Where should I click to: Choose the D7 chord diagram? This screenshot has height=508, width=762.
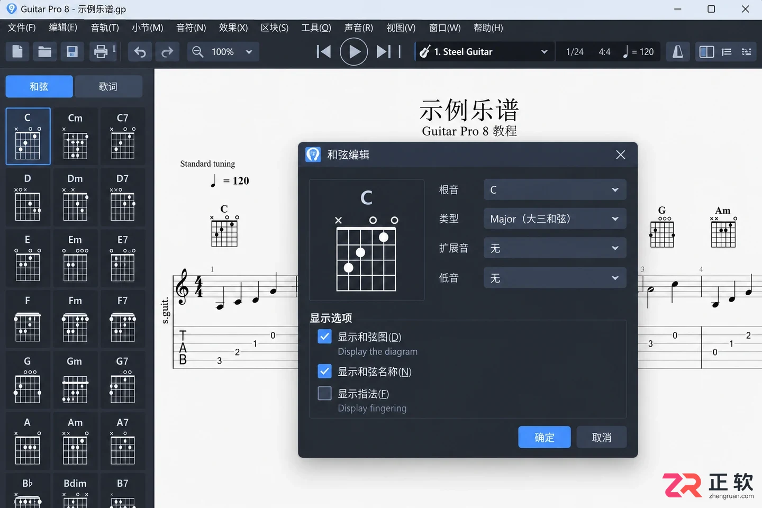pos(122,197)
